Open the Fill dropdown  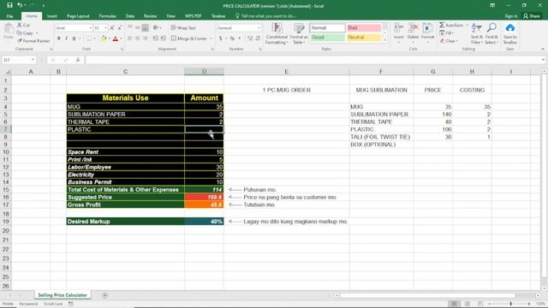[x=447, y=33]
